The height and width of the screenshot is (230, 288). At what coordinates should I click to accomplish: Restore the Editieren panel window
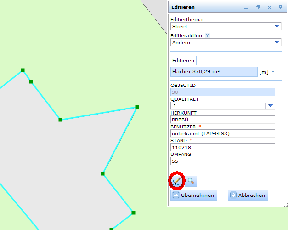click(258, 7)
